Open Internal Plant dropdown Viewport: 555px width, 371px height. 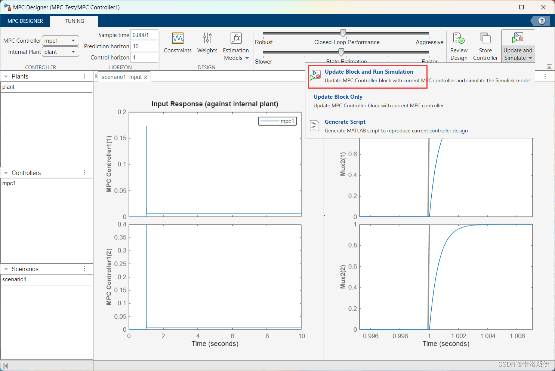[61, 52]
